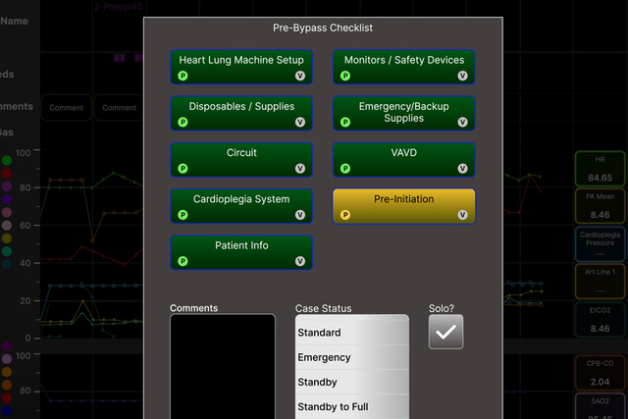This screenshot has height=419, width=628.
Task: Open Monitors / Safety Devices checklist
Action: 403,67
